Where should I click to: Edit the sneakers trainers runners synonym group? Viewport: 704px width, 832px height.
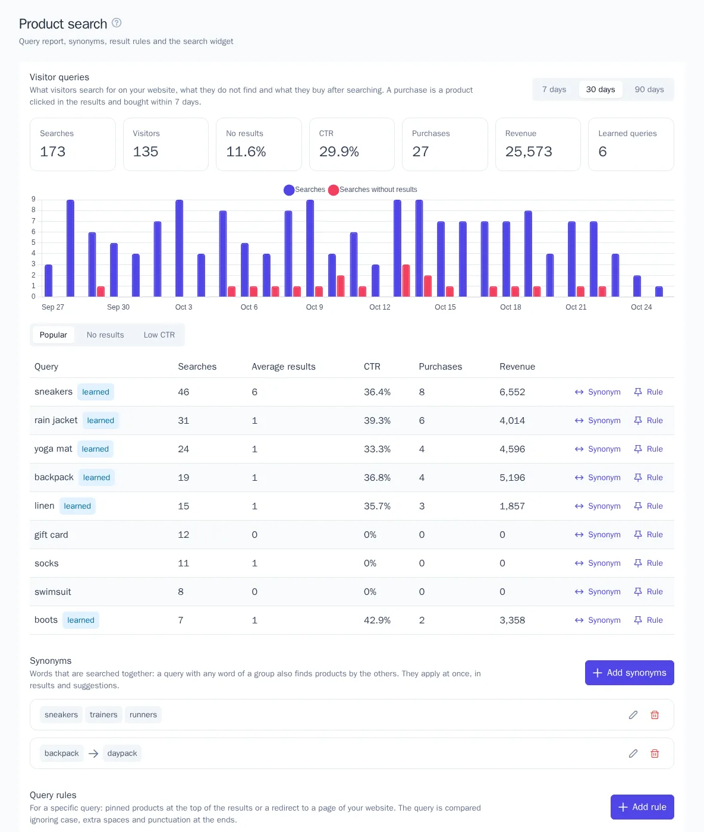pyautogui.click(x=633, y=715)
